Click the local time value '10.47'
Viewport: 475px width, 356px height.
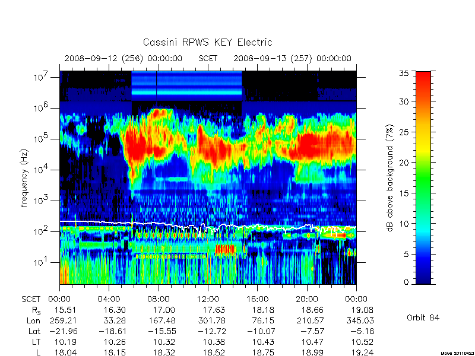(x=313, y=342)
